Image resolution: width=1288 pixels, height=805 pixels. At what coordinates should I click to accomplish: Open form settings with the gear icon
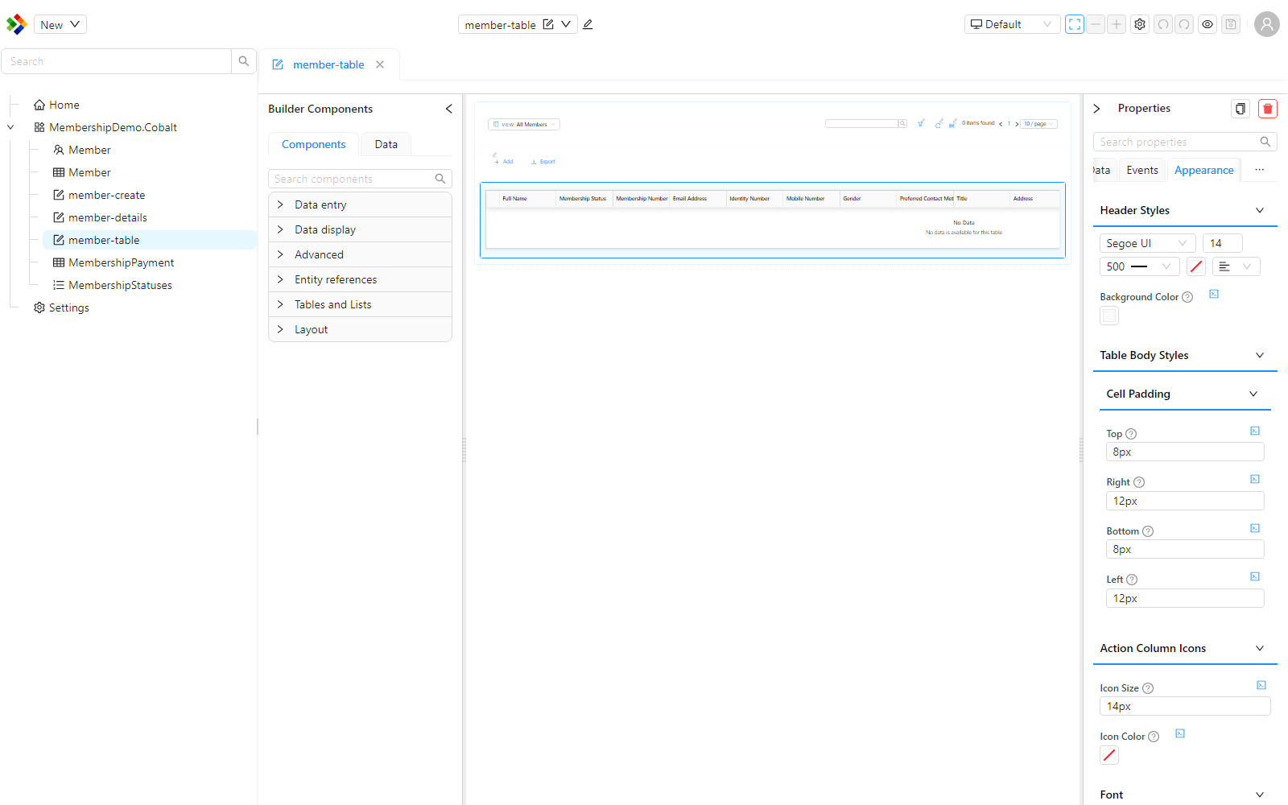(1140, 24)
